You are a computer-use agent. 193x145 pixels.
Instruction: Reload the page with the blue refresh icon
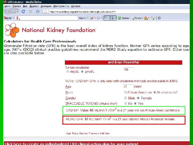(x=23, y=12)
